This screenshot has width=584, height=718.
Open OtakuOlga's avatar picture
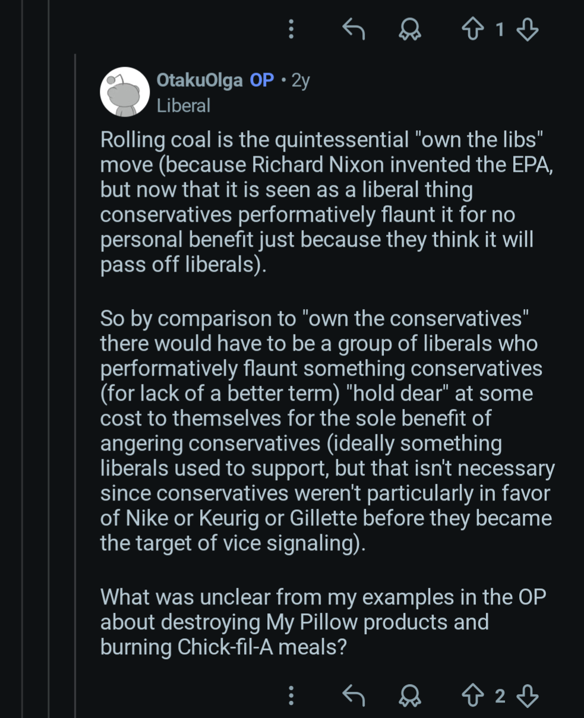coord(124,92)
